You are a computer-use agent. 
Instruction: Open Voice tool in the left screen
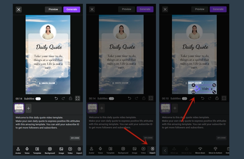(27, 150)
